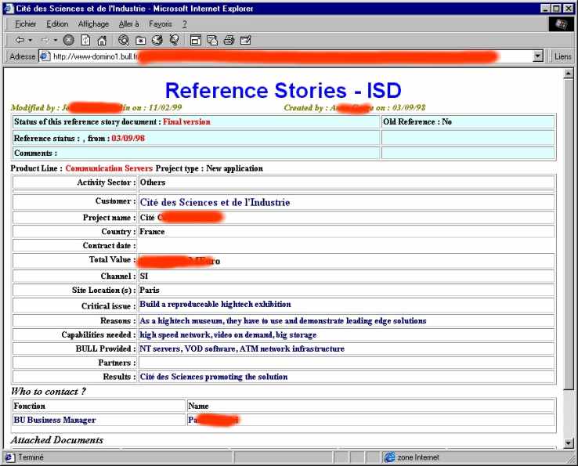Click the Liens links bar
The height and width of the screenshot is (466, 578).
(x=562, y=56)
